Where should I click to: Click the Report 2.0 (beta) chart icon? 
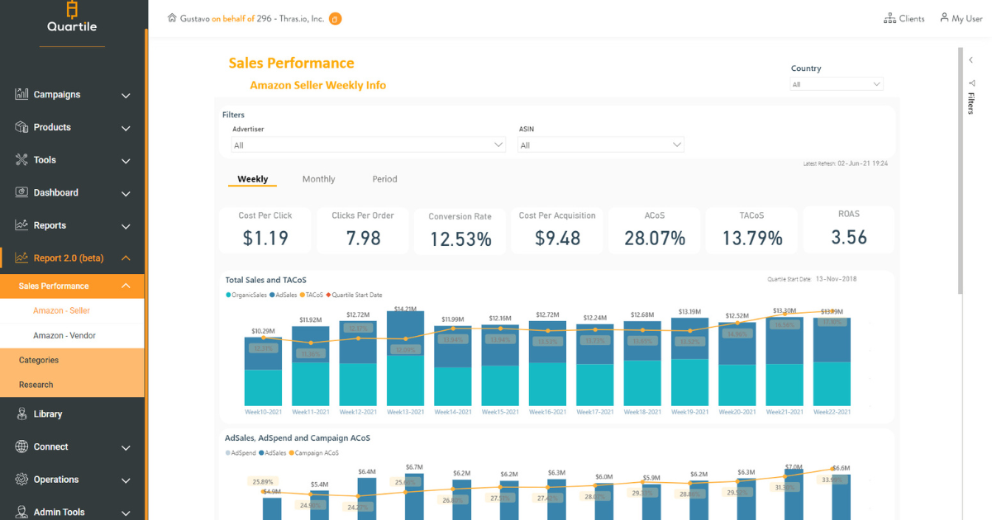pyautogui.click(x=21, y=258)
